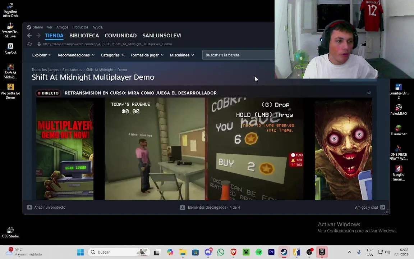414x259 pixels.
Task: Launch CapCut from the desktop
Action: click(x=10, y=49)
